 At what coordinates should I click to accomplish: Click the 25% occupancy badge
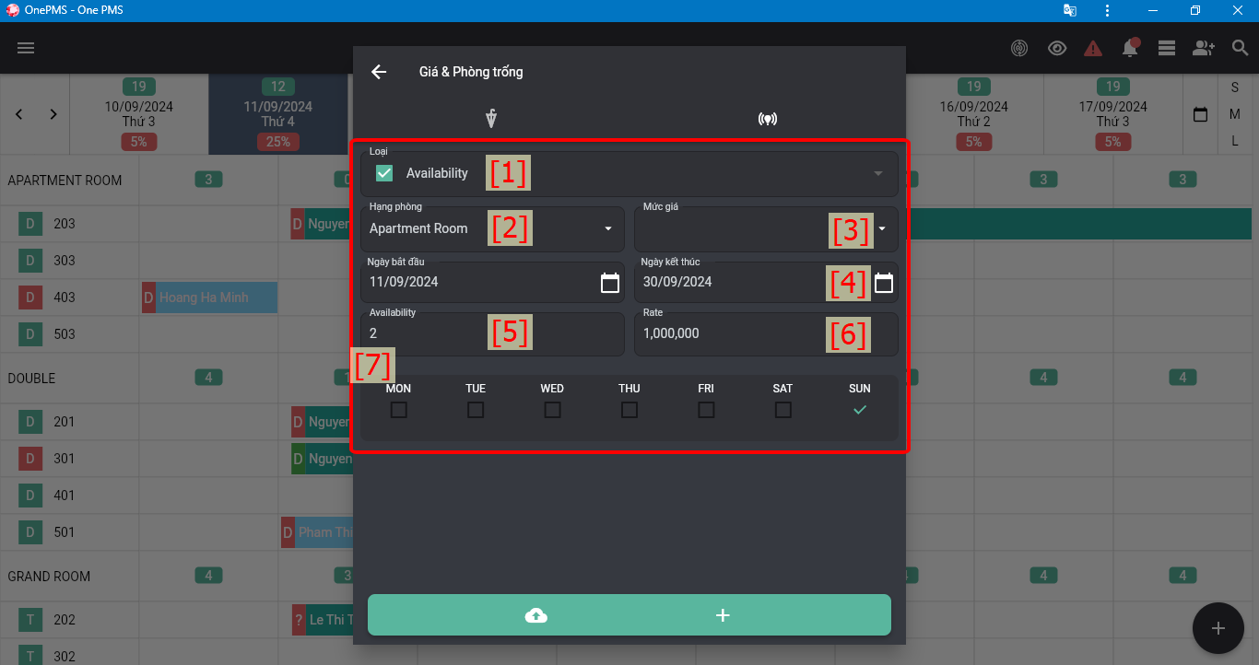(x=278, y=142)
